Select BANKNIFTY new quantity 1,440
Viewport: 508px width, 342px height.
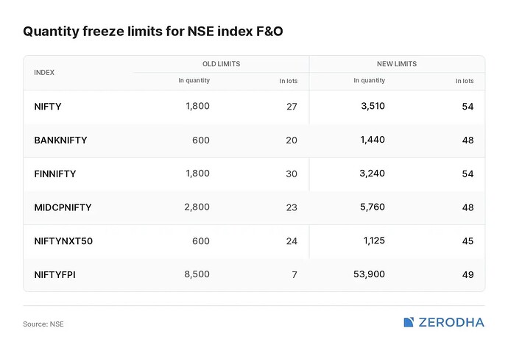[x=373, y=140]
